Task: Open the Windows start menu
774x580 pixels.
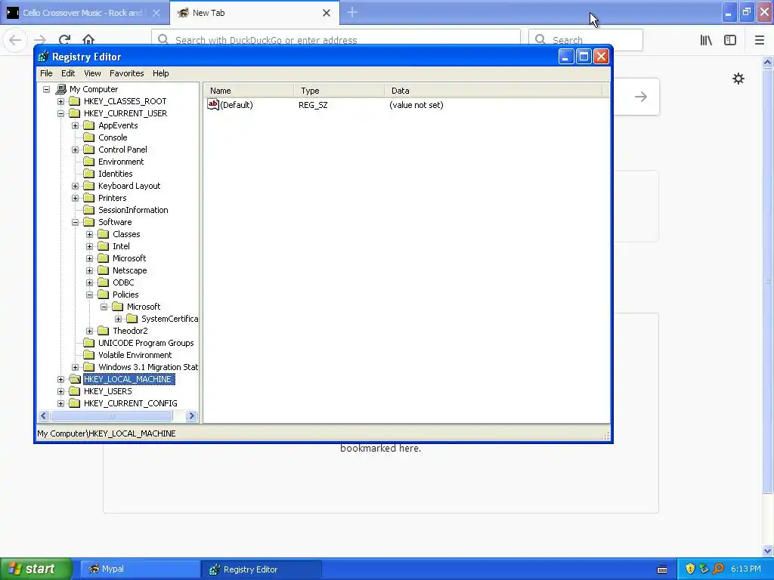Action: 36,569
